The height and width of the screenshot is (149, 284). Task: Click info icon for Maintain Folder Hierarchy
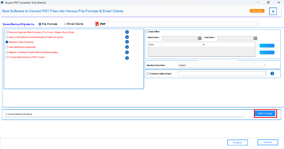coord(127,42)
